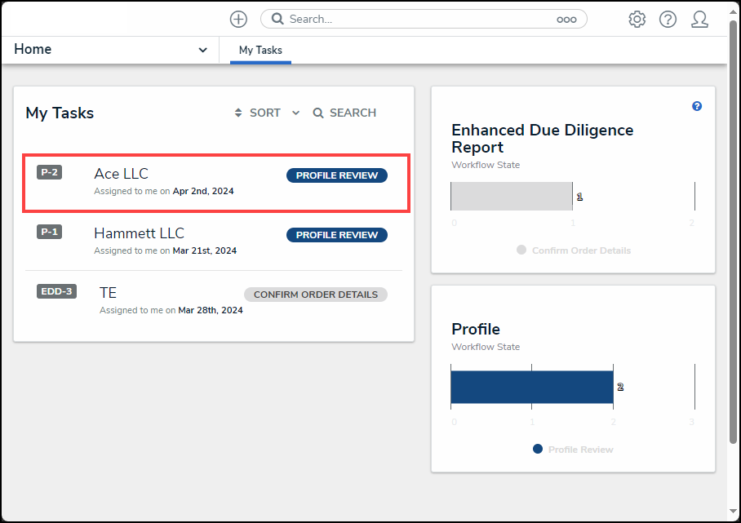The image size is (741, 523).
Task: Click the P-1 badge for Hammett LLC
Action: coord(49,231)
